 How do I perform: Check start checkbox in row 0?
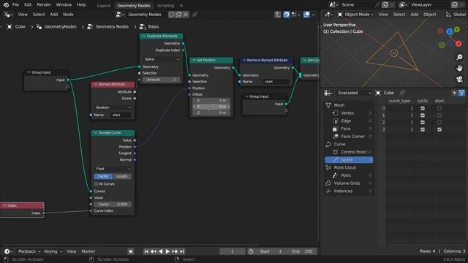click(439, 108)
